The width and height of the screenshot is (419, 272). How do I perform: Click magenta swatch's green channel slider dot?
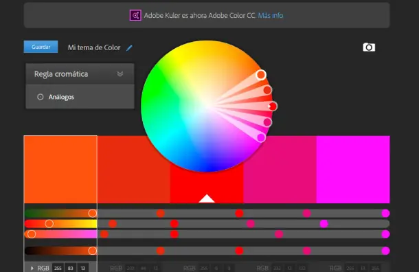(x=324, y=224)
